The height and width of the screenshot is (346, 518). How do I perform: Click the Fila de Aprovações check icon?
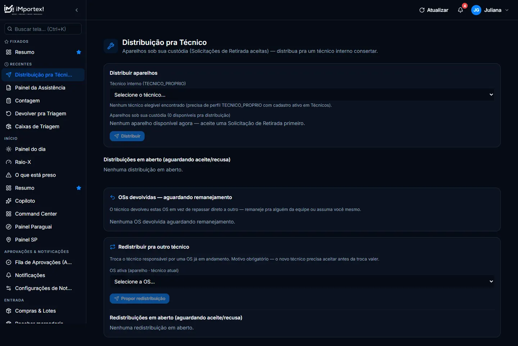point(9,262)
